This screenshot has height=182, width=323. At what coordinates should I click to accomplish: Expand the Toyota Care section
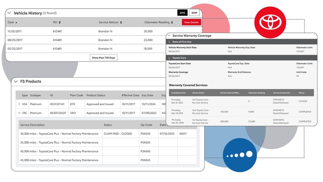tap(169, 58)
